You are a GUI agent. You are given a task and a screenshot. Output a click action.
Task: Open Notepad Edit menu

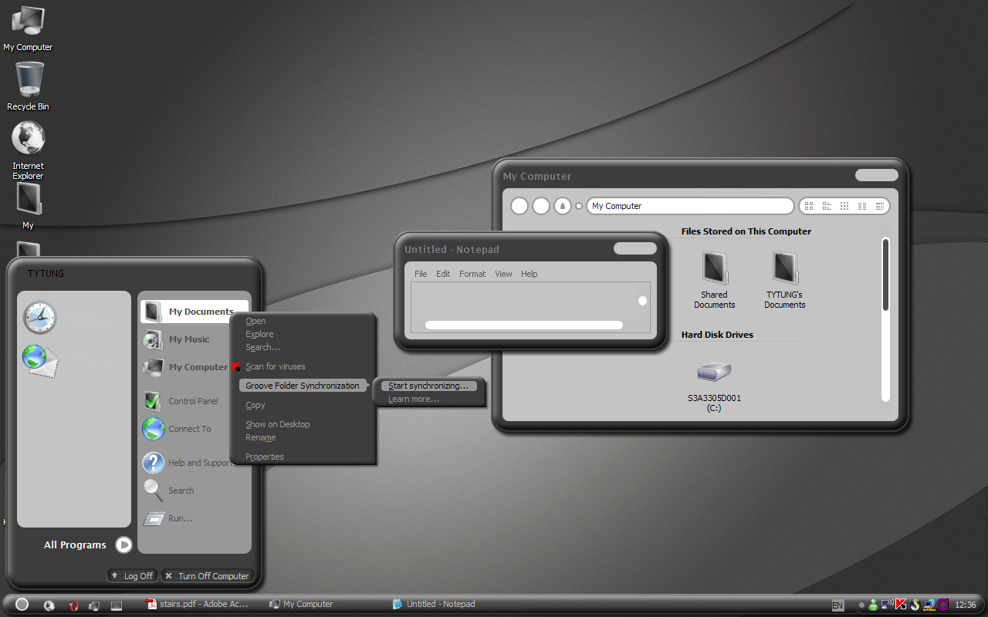coord(443,274)
